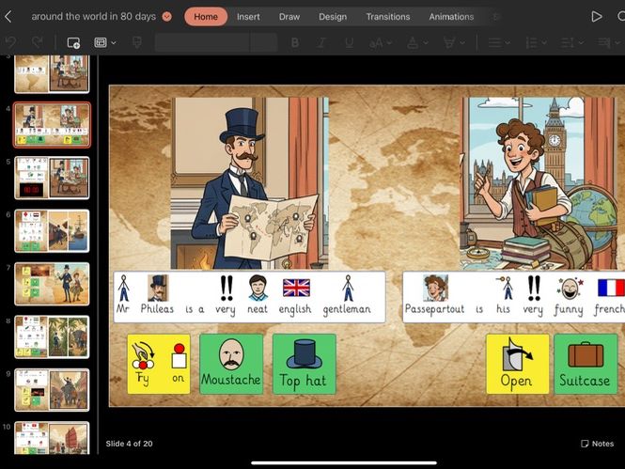Tap the back arrow to exit presentation
Screen dimensions: 625x469
pos(8,16)
